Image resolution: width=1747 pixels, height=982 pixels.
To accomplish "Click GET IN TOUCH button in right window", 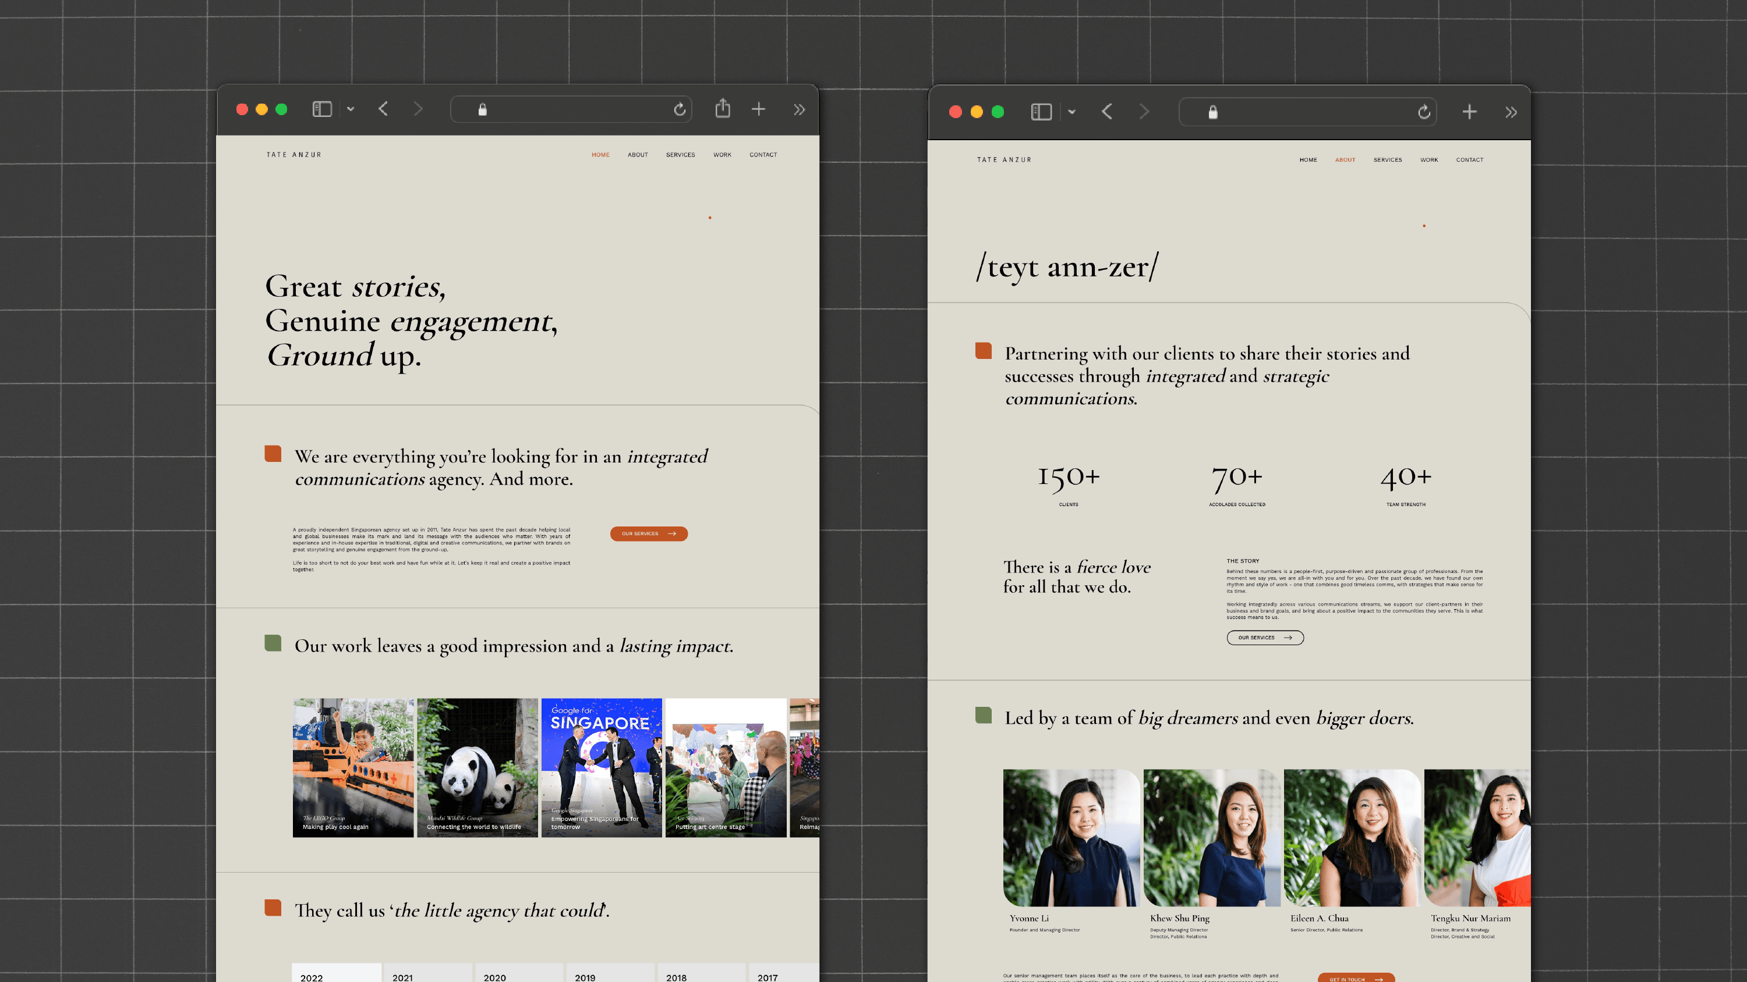I will coord(1356,978).
